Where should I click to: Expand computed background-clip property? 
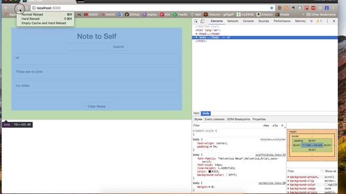288,181
